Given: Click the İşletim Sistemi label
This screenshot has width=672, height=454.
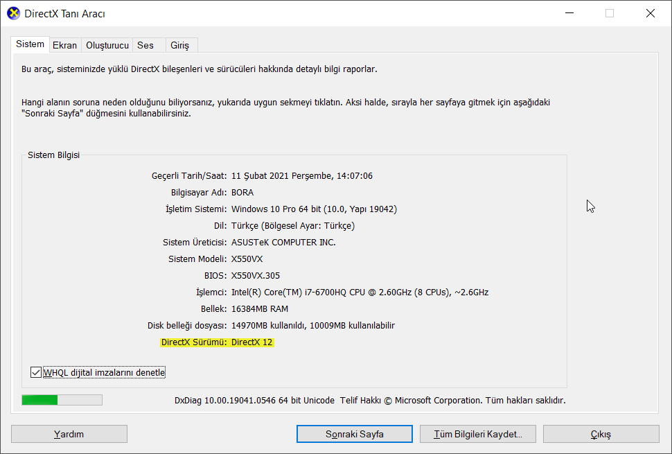Looking at the screenshot, I should click(196, 209).
